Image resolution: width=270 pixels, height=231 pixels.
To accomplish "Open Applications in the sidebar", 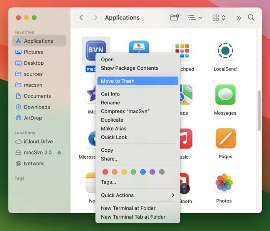I will [39, 41].
